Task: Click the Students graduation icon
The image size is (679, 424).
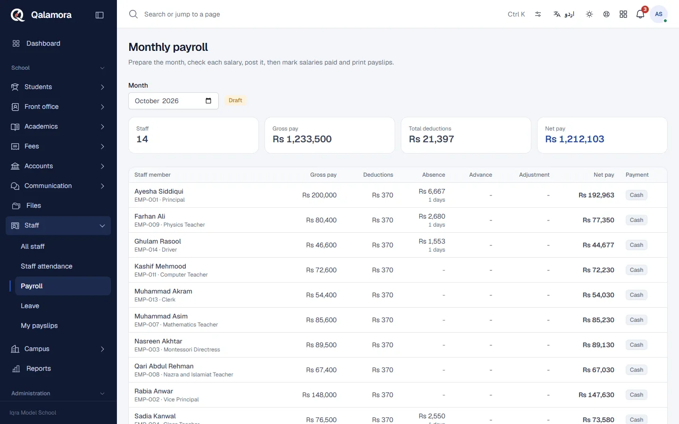Action: point(15,87)
